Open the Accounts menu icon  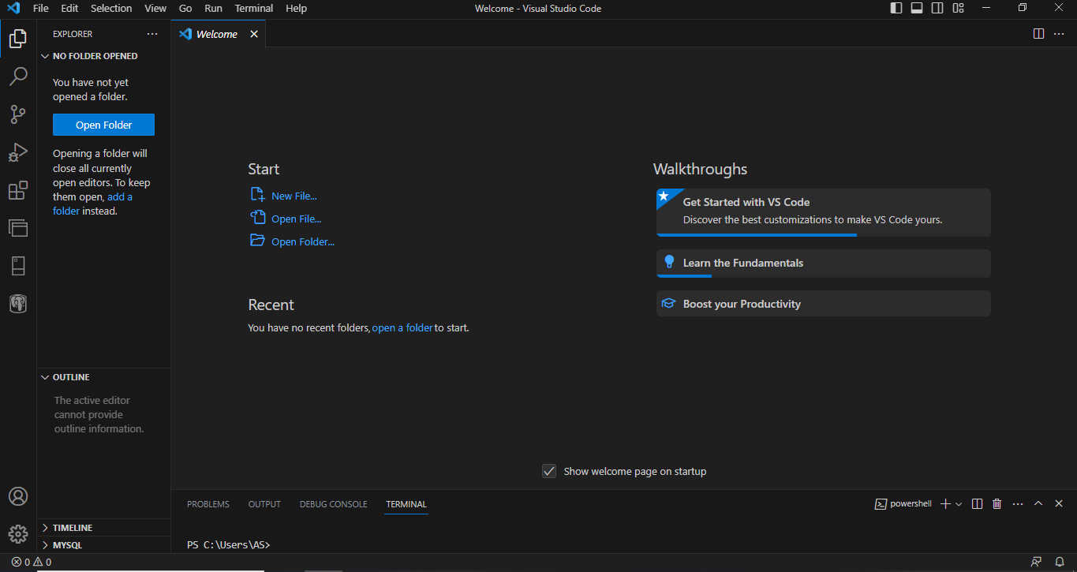tap(18, 496)
